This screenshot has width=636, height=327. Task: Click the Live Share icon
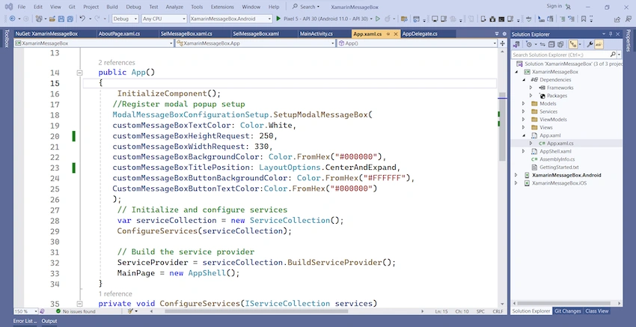(x=617, y=19)
